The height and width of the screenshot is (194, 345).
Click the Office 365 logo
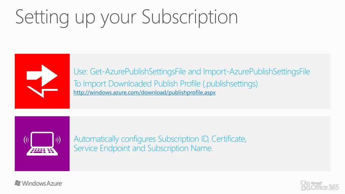pyautogui.click(x=320, y=186)
